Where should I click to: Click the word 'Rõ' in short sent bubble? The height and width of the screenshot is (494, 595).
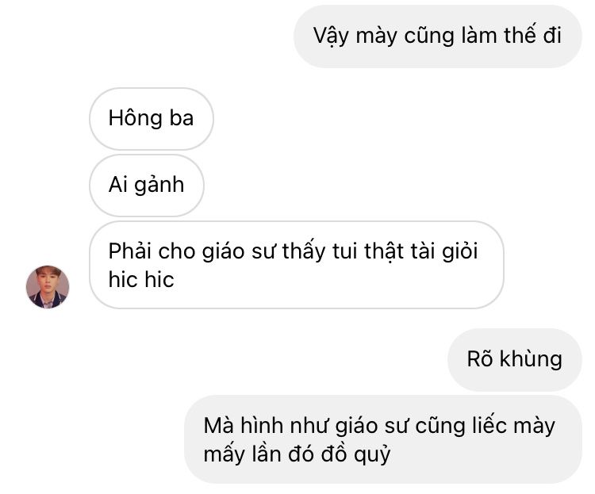pyautogui.click(x=480, y=358)
